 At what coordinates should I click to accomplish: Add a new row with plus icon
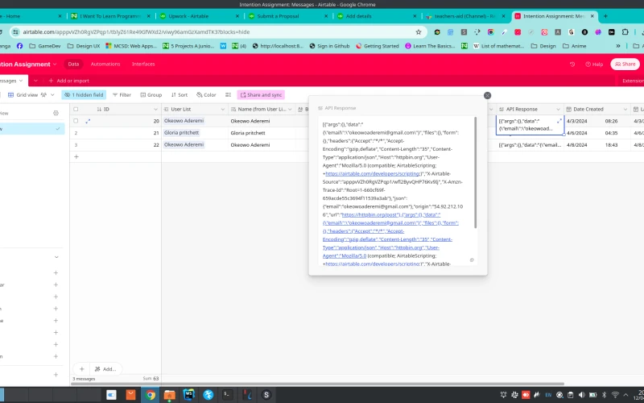pos(76,156)
